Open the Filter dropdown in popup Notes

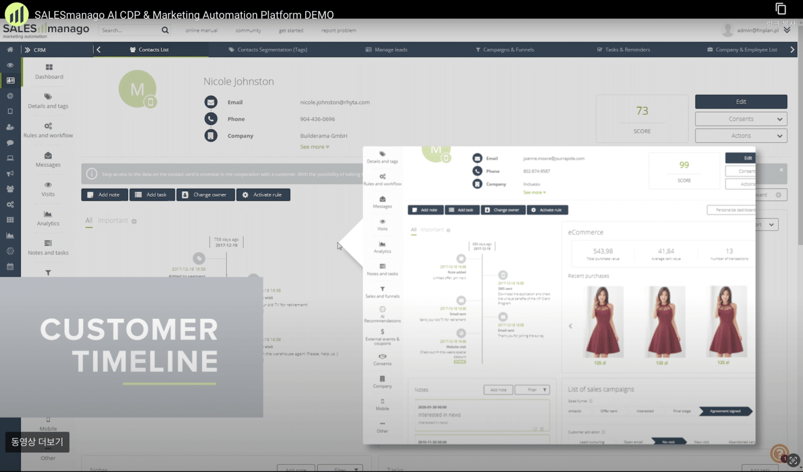tap(532, 389)
